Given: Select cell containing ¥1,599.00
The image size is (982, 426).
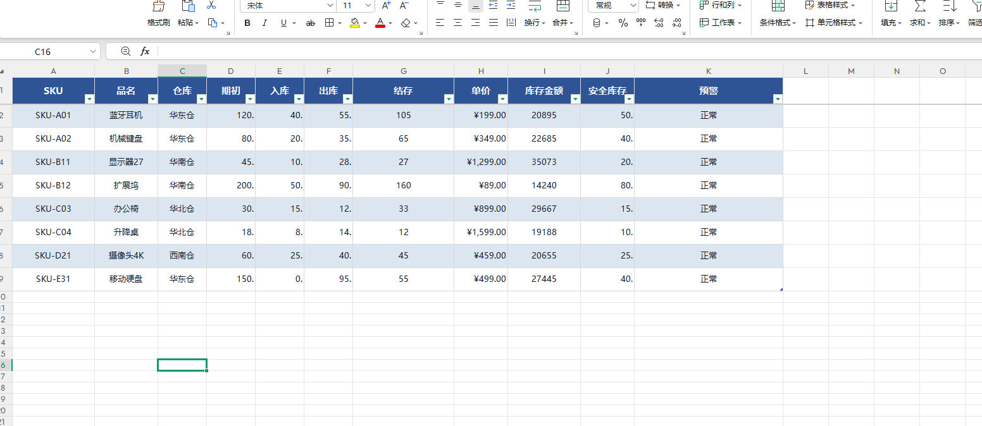Looking at the screenshot, I should (481, 233).
